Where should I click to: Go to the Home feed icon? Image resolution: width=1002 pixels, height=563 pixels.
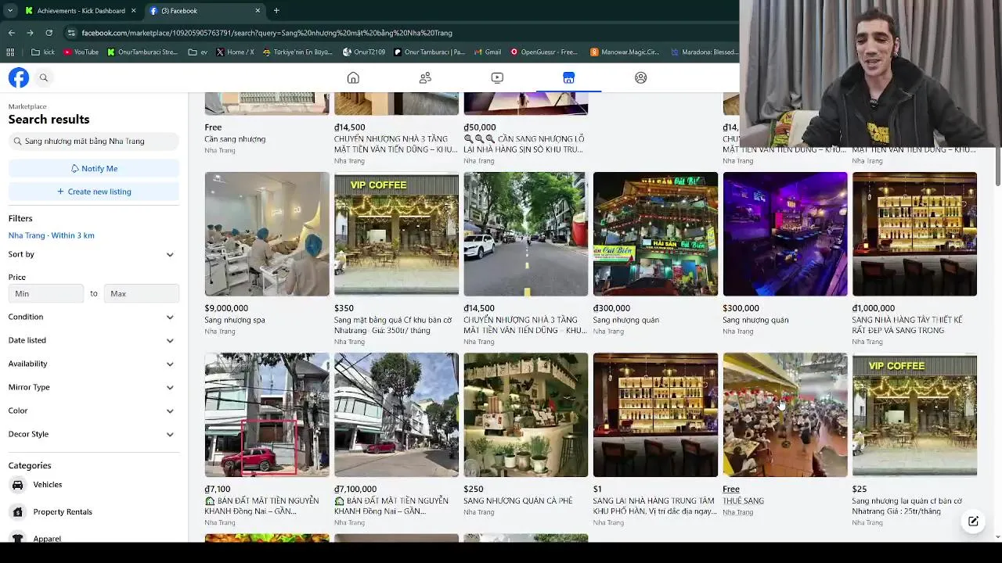point(353,77)
